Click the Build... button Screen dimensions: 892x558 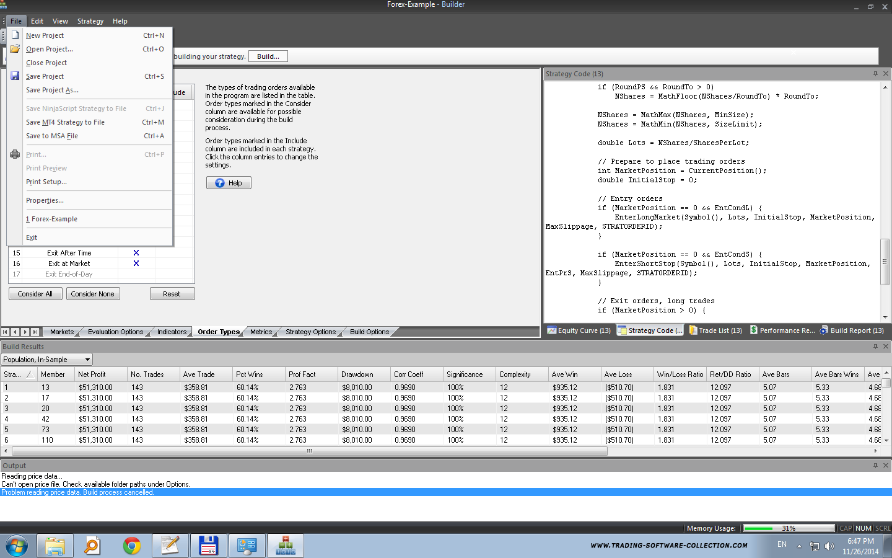point(268,56)
